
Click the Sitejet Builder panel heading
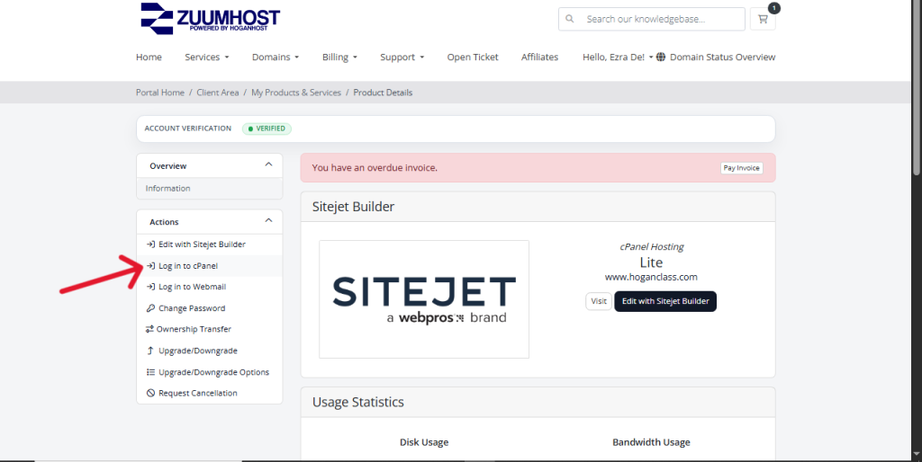353,207
